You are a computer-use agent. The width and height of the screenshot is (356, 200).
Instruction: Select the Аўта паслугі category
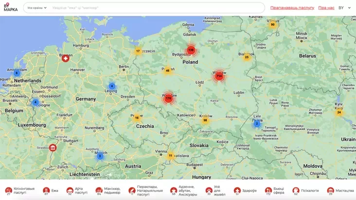(77, 190)
